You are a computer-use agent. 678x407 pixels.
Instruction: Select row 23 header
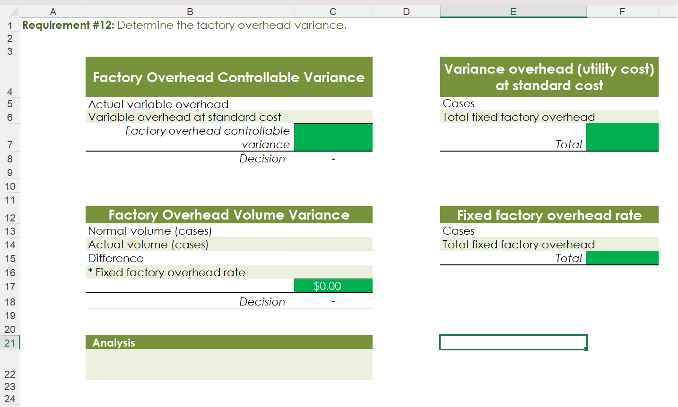[x=10, y=386]
